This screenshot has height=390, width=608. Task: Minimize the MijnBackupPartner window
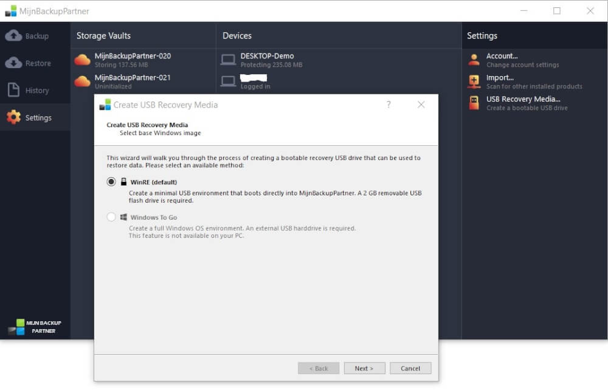524,11
